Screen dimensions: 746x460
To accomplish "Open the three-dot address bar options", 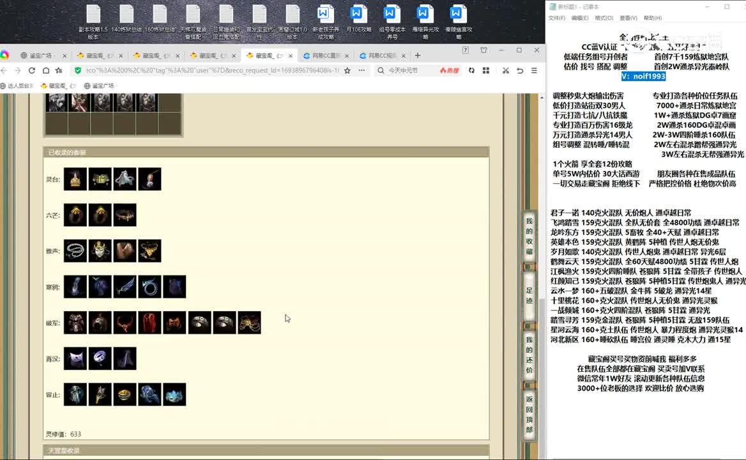I will [362, 70].
